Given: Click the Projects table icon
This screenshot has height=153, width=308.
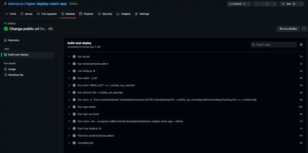Looking at the screenshot, I should point(81,14).
